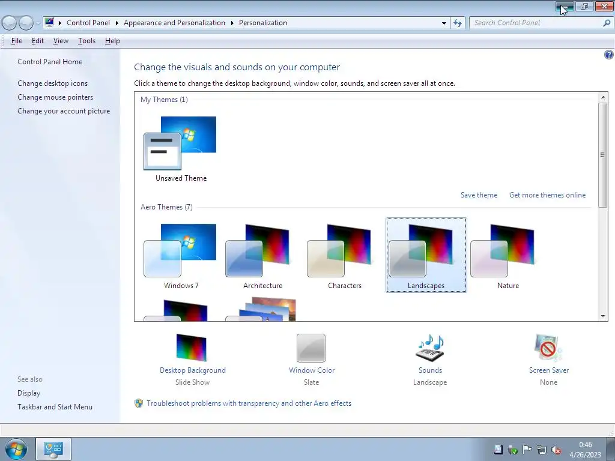Minimize the Personalization window
This screenshot has width=615, height=461.
pyautogui.click(x=565, y=6)
